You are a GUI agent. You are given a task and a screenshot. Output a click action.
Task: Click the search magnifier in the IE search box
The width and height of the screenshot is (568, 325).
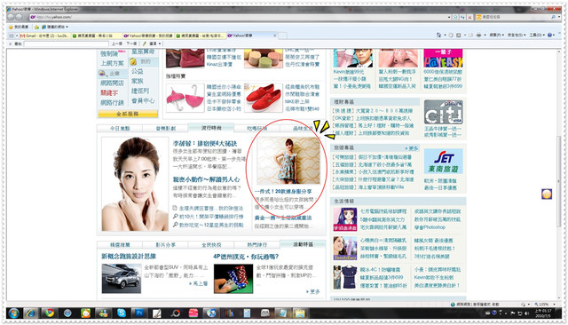point(553,17)
